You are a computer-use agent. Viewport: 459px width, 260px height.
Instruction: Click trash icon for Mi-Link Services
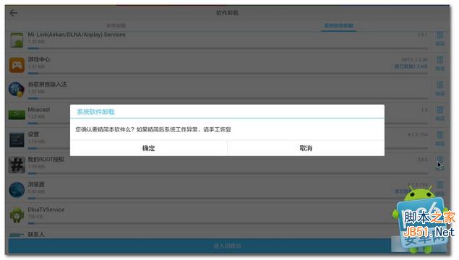coord(439,35)
